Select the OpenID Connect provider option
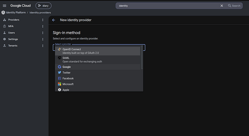Screen dimensions: 249x136 (98, 51)
